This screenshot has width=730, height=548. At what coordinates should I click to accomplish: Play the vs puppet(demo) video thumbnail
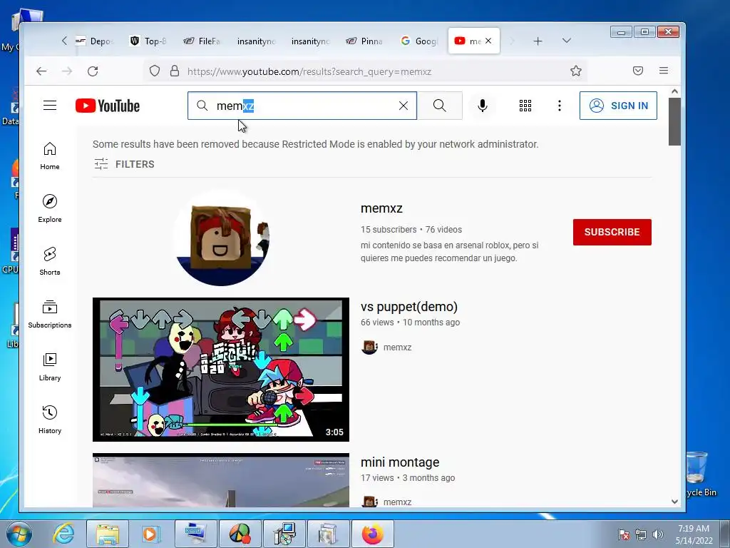click(221, 370)
